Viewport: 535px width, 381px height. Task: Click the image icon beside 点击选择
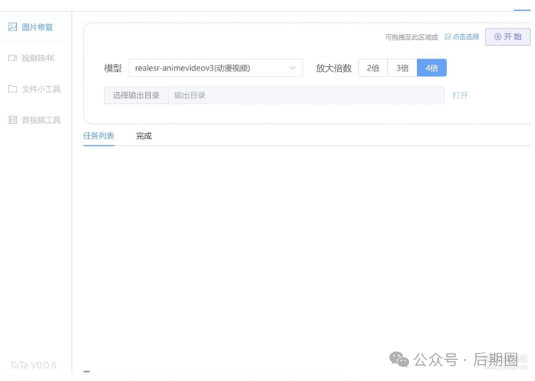coord(448,36)
